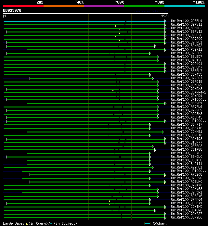208x226 pixels.
Task: Select the UniRef100_Q1EP77 label
Action: (x=187, y=143)
